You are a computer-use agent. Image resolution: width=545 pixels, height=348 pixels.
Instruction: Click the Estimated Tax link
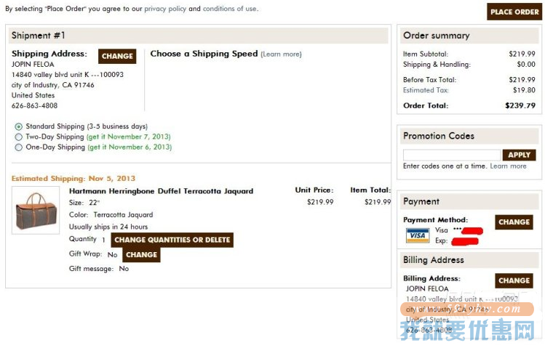point(426,90)
